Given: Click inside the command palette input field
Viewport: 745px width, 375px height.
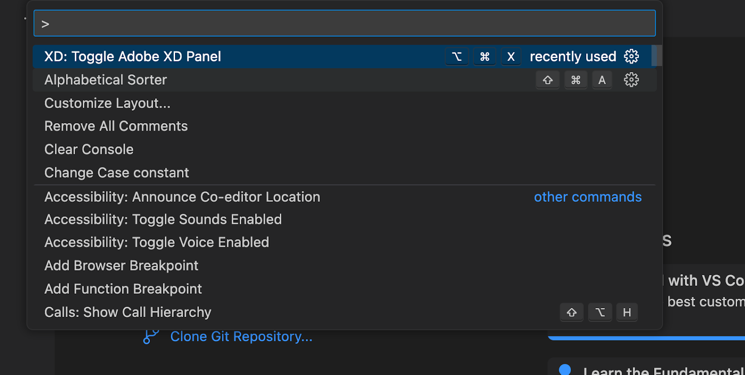Looking at the screenshot, I should (344, 23).
